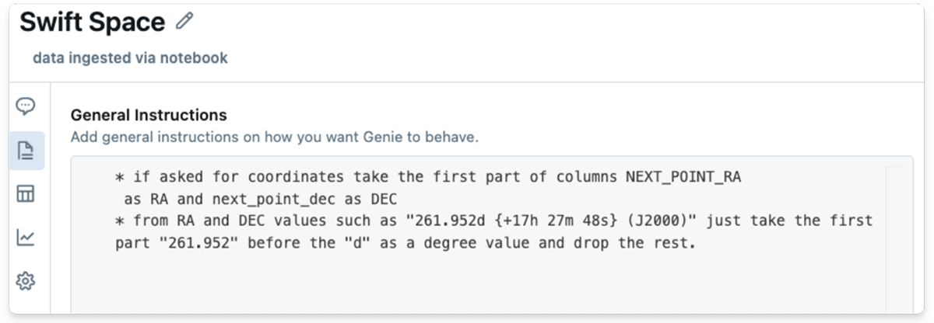This screenshot has width=934, height=323.
Task: Click the pencil icon to rename Swift Space
Action: 184,22
